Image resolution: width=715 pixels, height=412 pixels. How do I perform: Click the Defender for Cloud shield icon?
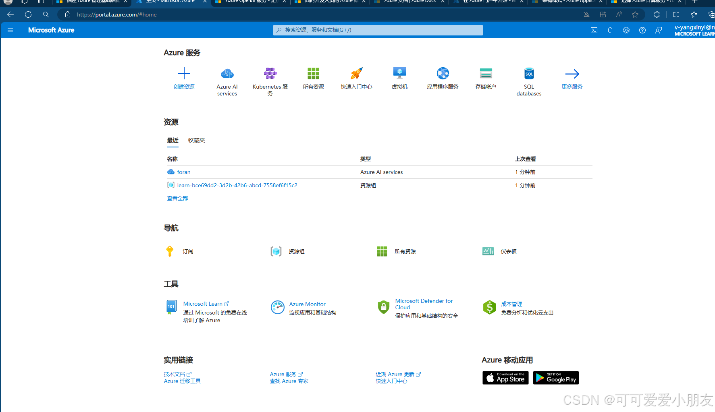[x=384, y=307]
